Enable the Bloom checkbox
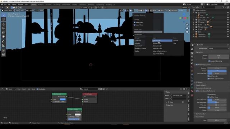Screen dimensions: 230x129 click(197, 82)
